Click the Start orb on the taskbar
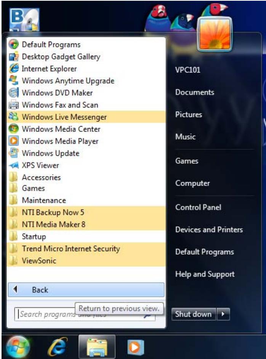The height and width of the screenshot is (359, 266). click(18, 347)
